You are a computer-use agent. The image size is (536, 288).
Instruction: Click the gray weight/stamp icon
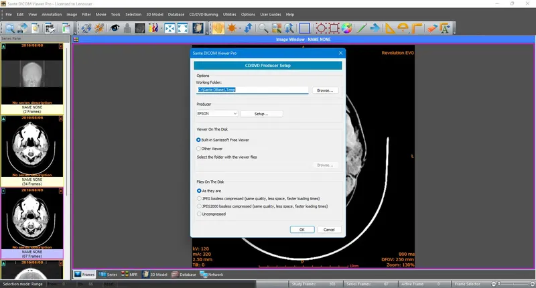(x=127, y=28)
